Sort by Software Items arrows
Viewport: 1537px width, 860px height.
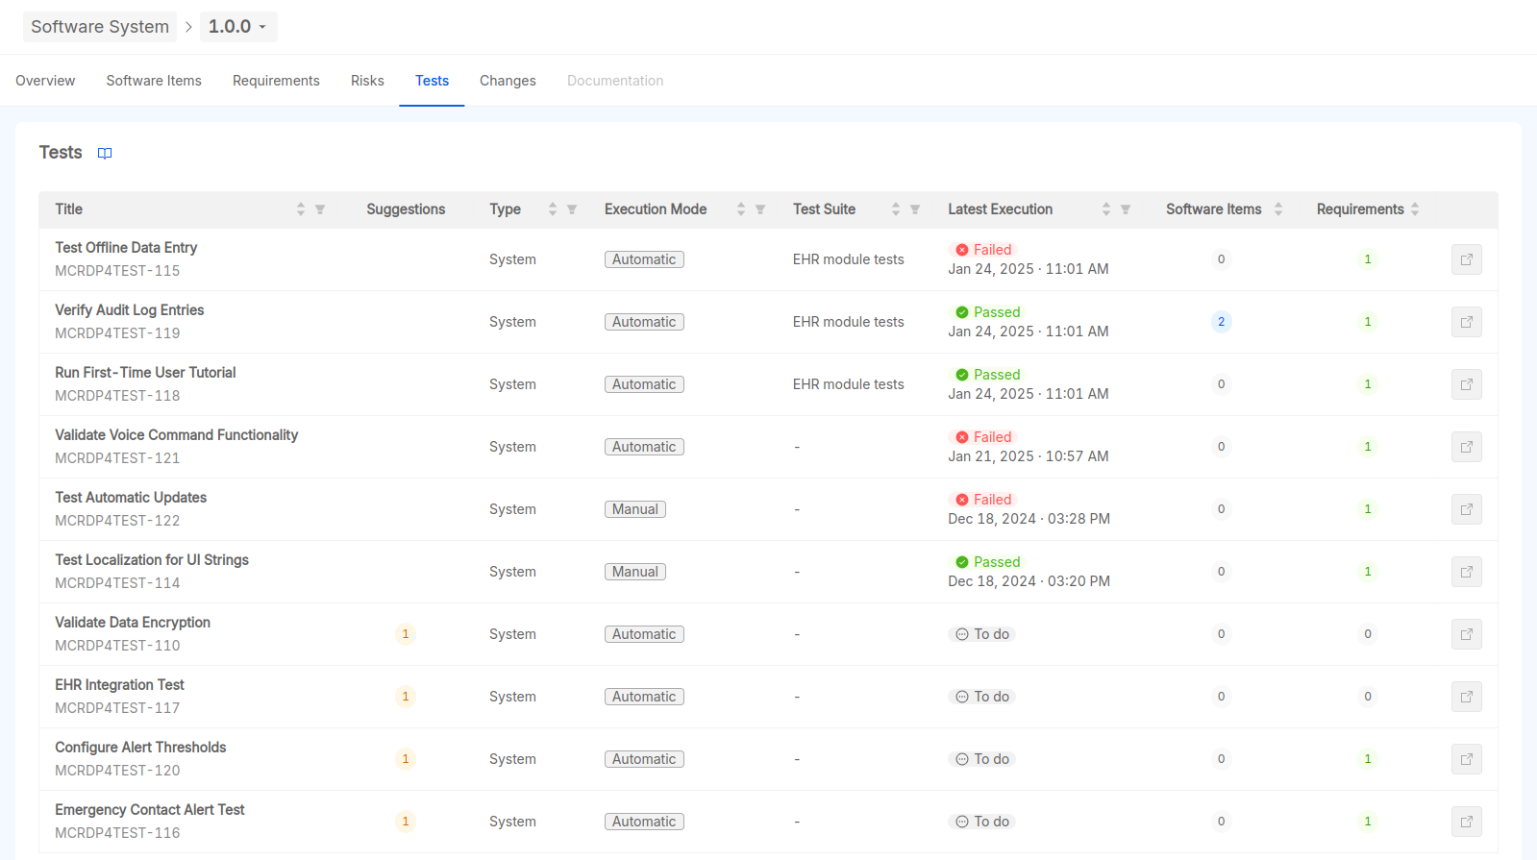1278,209
